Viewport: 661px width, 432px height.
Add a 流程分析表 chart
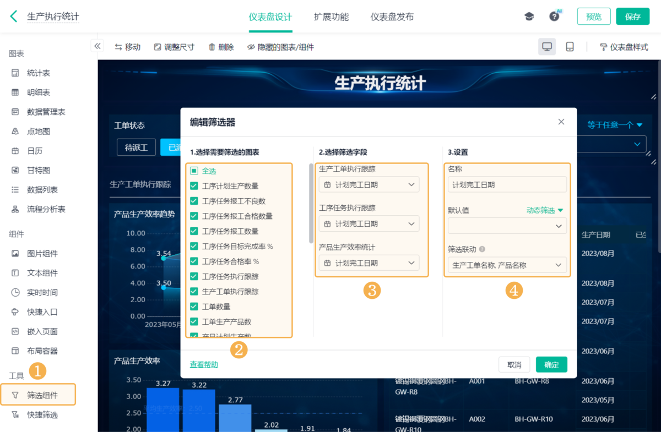[x=46, y=209]
